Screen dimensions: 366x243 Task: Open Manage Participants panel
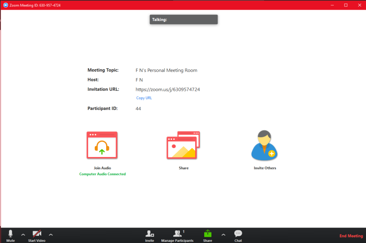click(177, 236)
